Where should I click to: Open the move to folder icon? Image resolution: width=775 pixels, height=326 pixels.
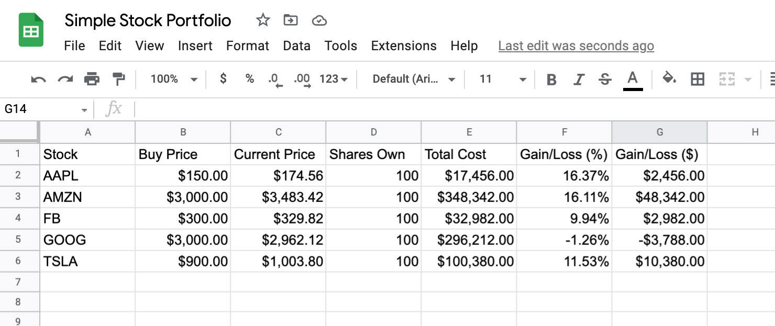290,20
